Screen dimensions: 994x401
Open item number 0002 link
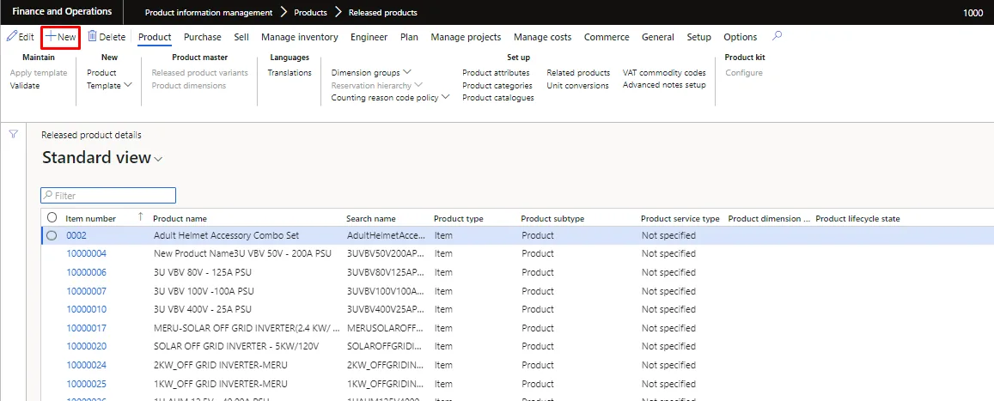(x=76, y=235)
